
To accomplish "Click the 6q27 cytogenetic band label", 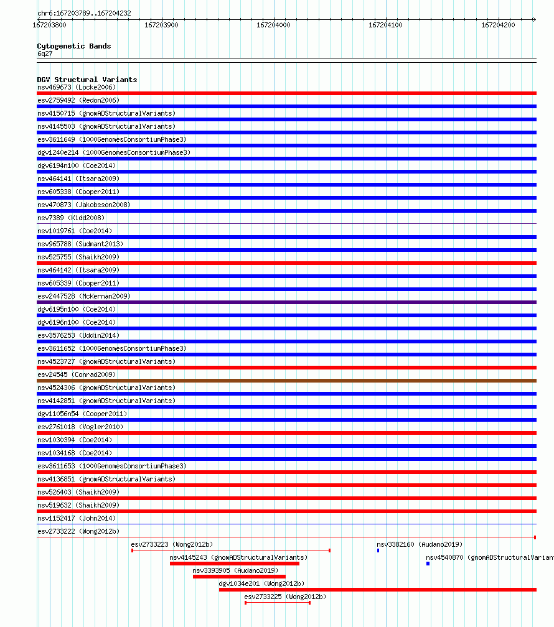I will tap(45, 53).
